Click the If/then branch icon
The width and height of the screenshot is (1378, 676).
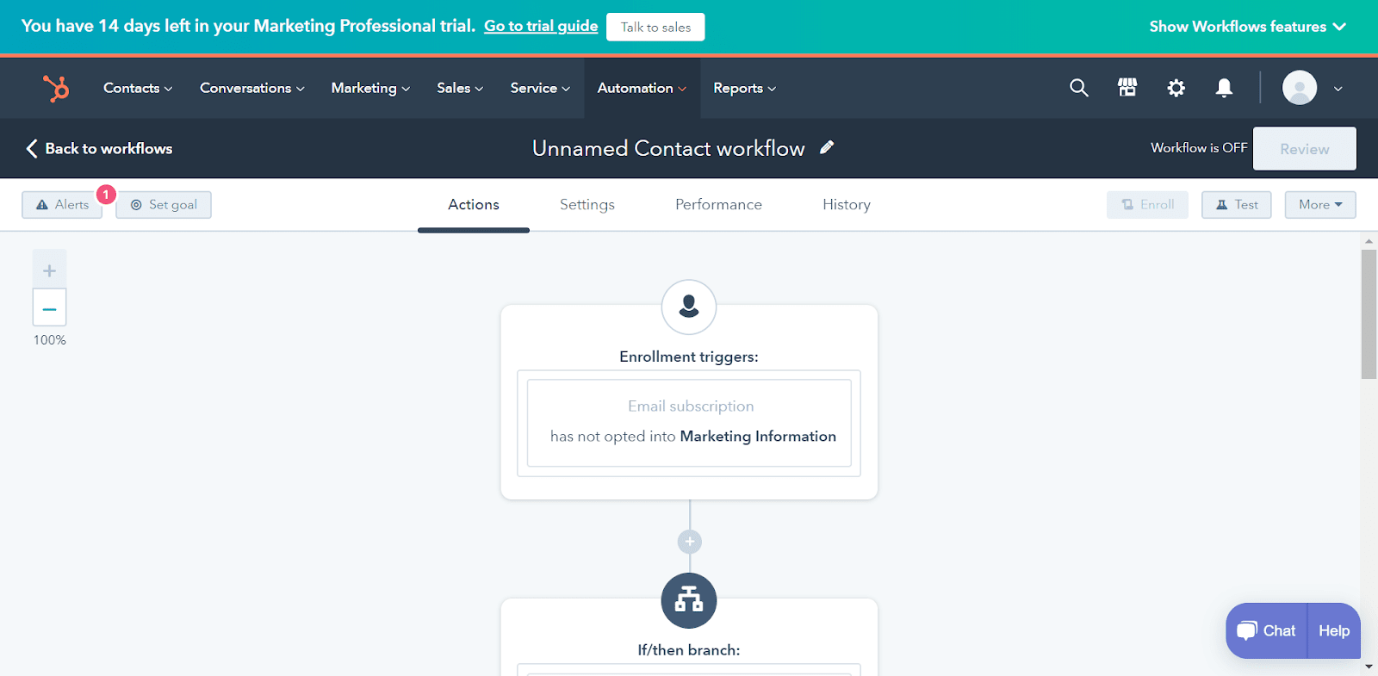click(689, 600)
